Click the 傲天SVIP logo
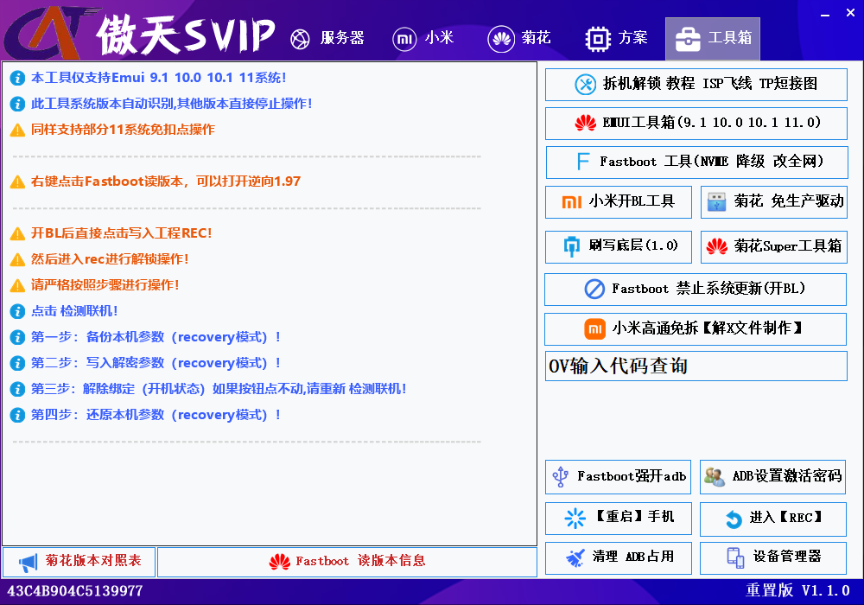This screenshot has height=605, width=864. coord(141,33)
